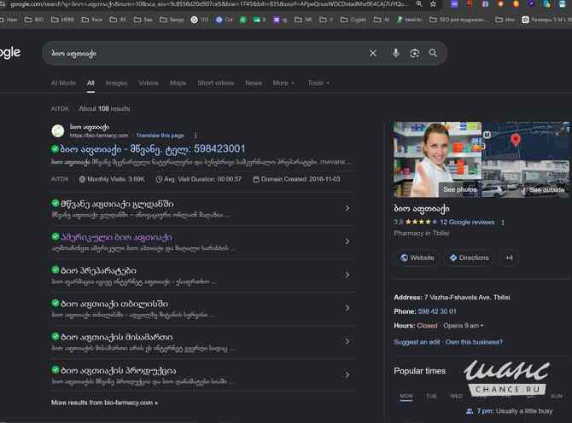This screenshot has width=572, height=423.
Task: Open the Tools dropdown
Action: 318,83
